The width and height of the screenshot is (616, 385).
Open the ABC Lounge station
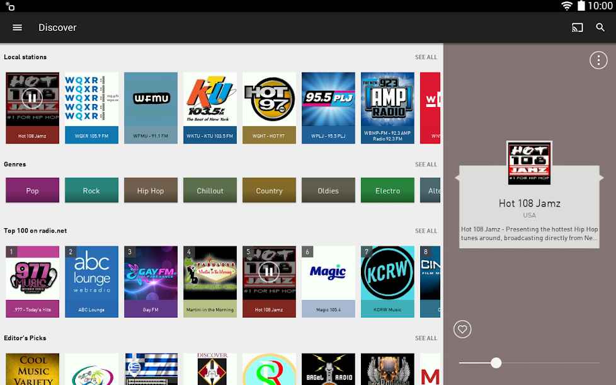[x=91, y=282]
